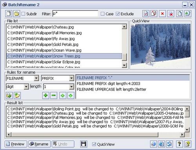Click result list horizontal scrollbar left arrow
This screenshot has height=150, width=196.
pos(9,134)
